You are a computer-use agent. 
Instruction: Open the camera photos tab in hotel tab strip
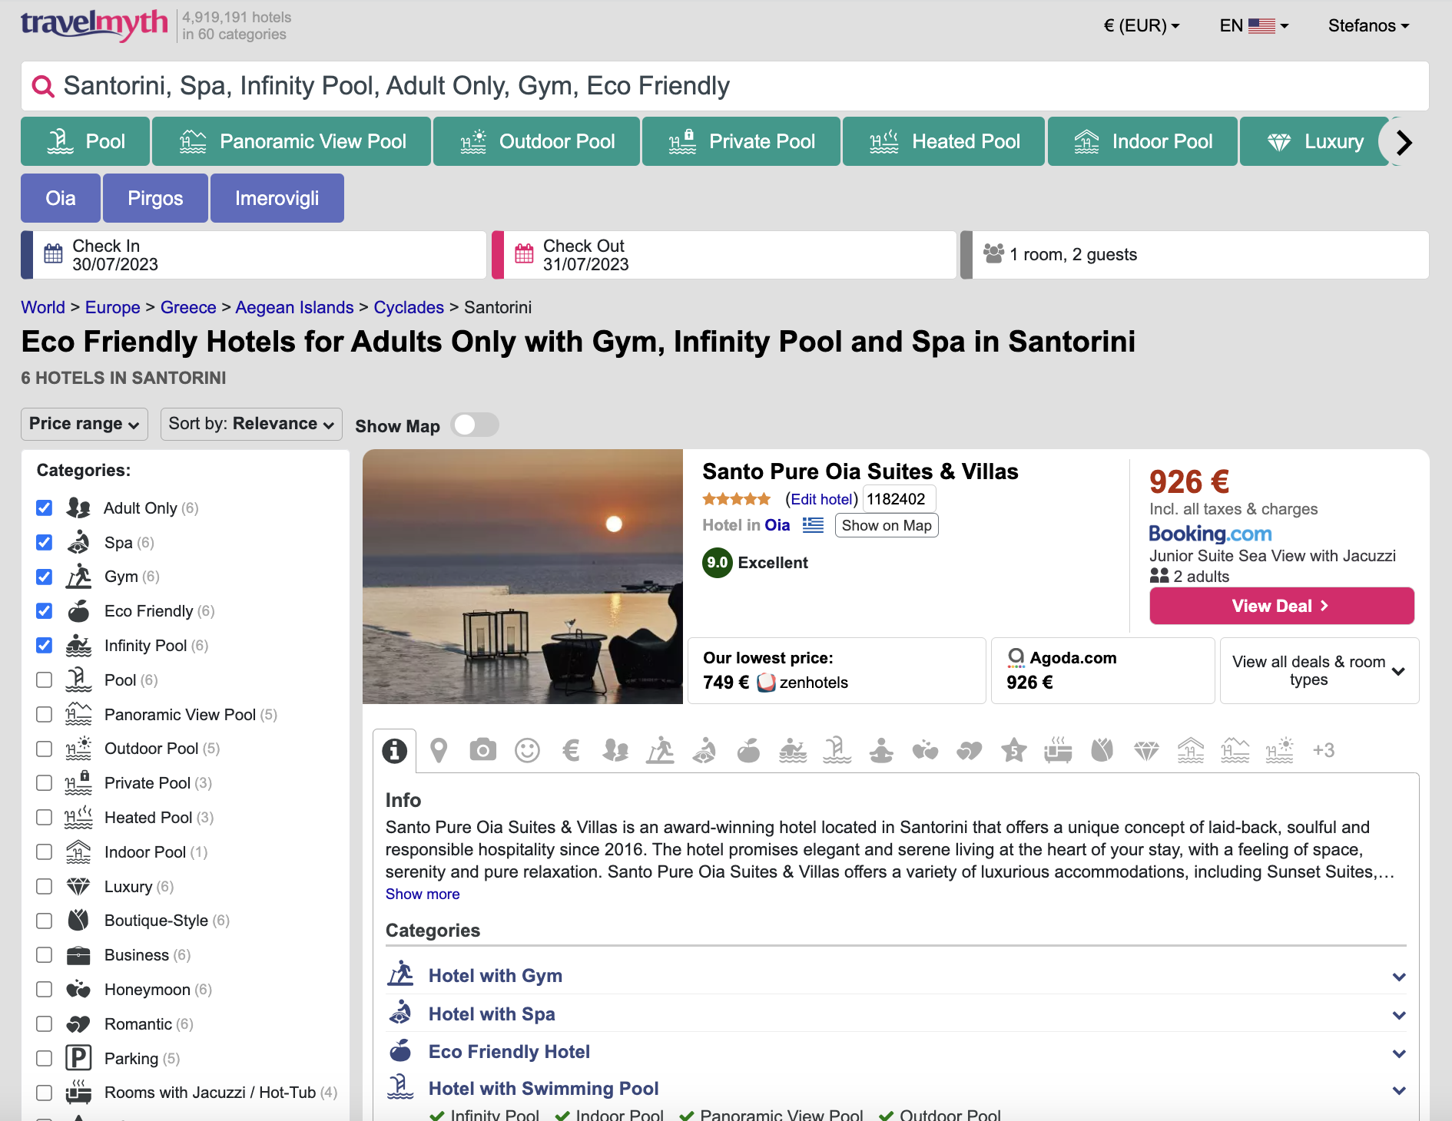point(482,750)
